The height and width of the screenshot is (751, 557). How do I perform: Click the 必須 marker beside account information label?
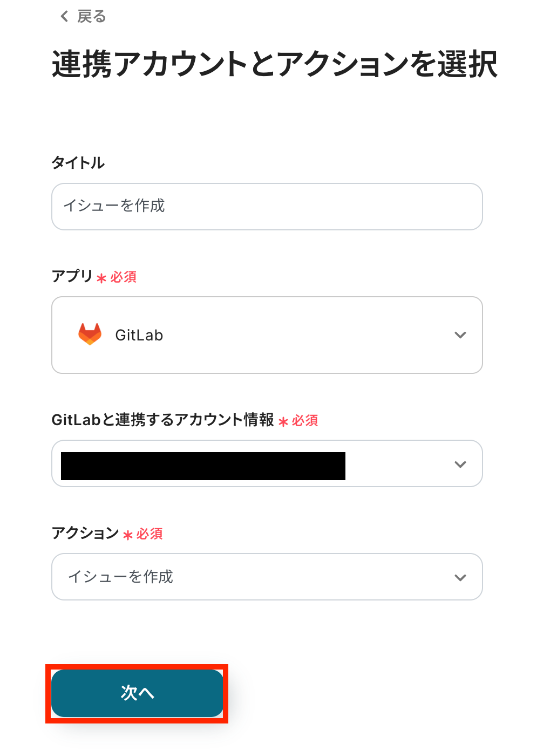click(305, 420)
